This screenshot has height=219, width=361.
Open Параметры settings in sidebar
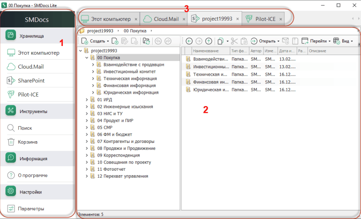point(31,209)
